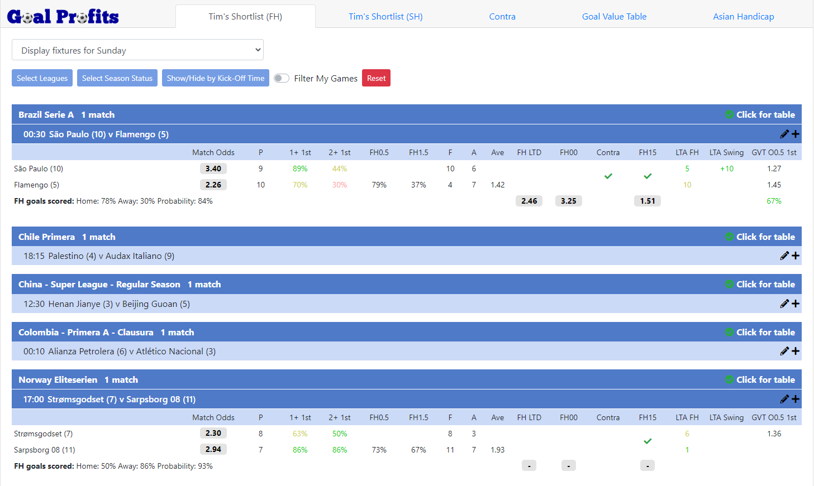Click for table link in Colombia Primera A

[x=765, y=332]
